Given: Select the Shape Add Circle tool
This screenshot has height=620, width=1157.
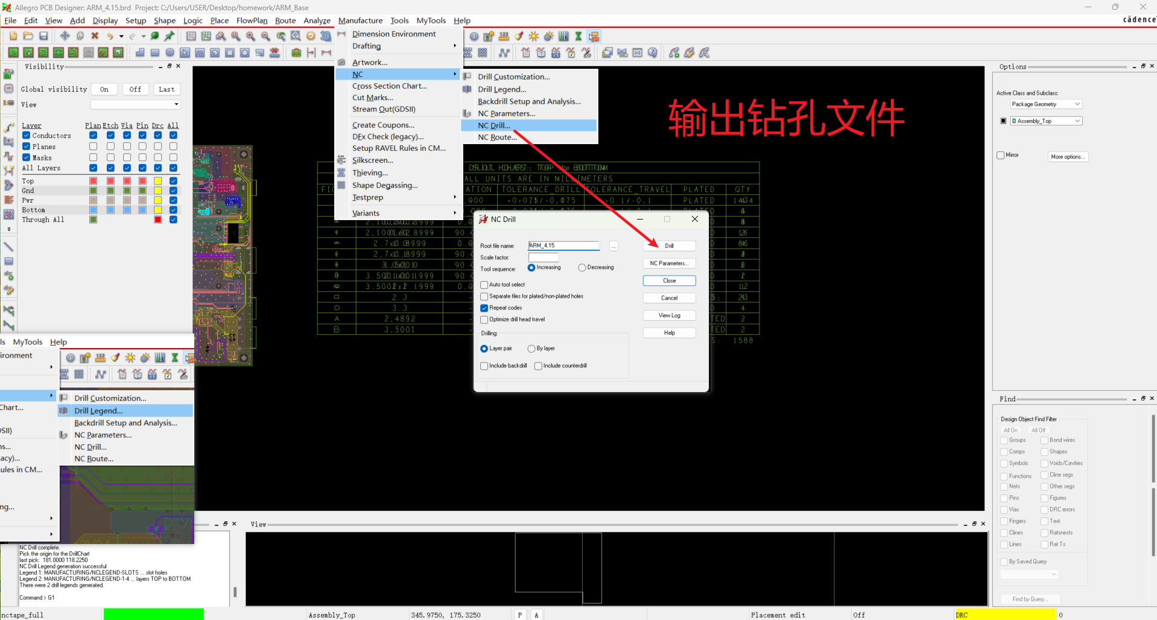Looking at the screenshot, I should 170,52.
